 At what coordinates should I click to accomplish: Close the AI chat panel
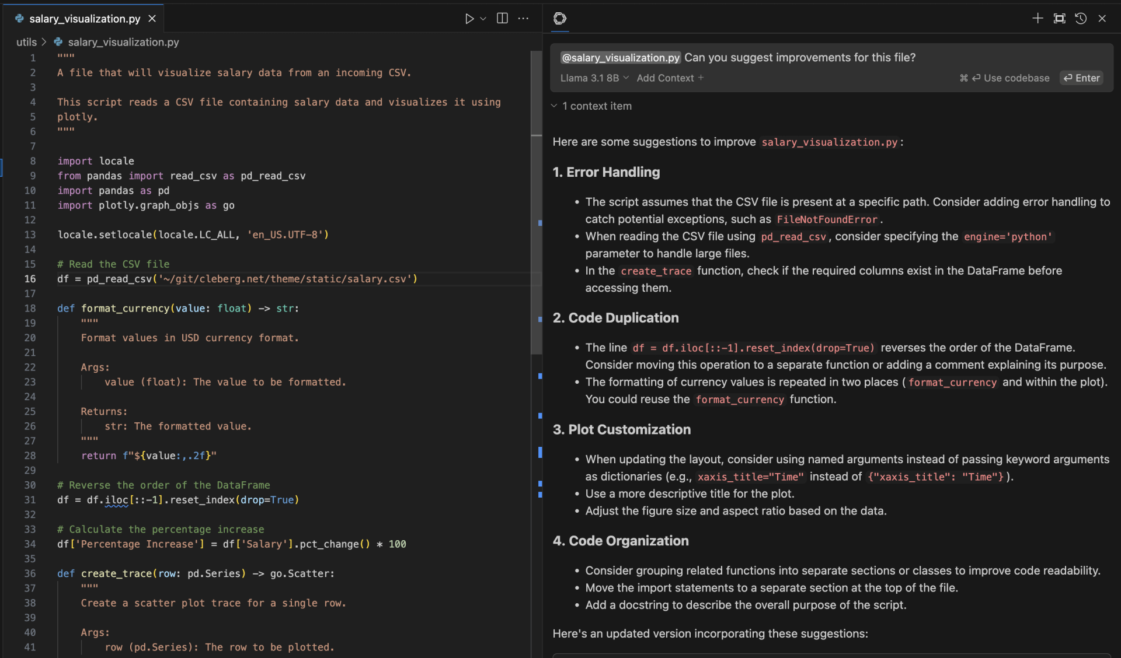[1102, 18]
